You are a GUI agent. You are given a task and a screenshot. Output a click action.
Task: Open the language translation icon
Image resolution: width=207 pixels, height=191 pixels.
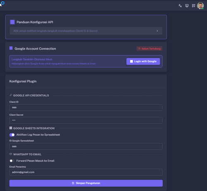[x=180, y=6]
